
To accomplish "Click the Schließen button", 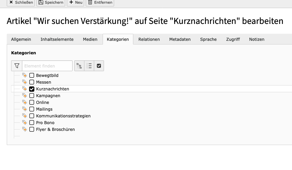I will tap(21, 2).
